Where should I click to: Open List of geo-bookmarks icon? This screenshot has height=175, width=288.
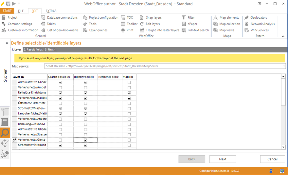coord(43,30)
